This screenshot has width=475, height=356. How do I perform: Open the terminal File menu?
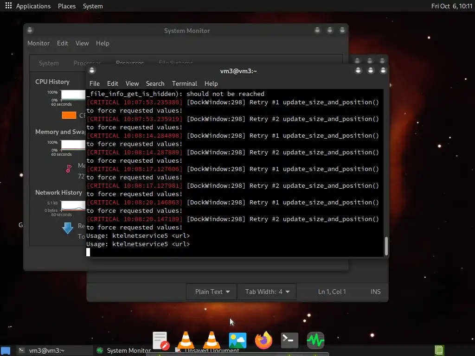(x=95, y=83)
